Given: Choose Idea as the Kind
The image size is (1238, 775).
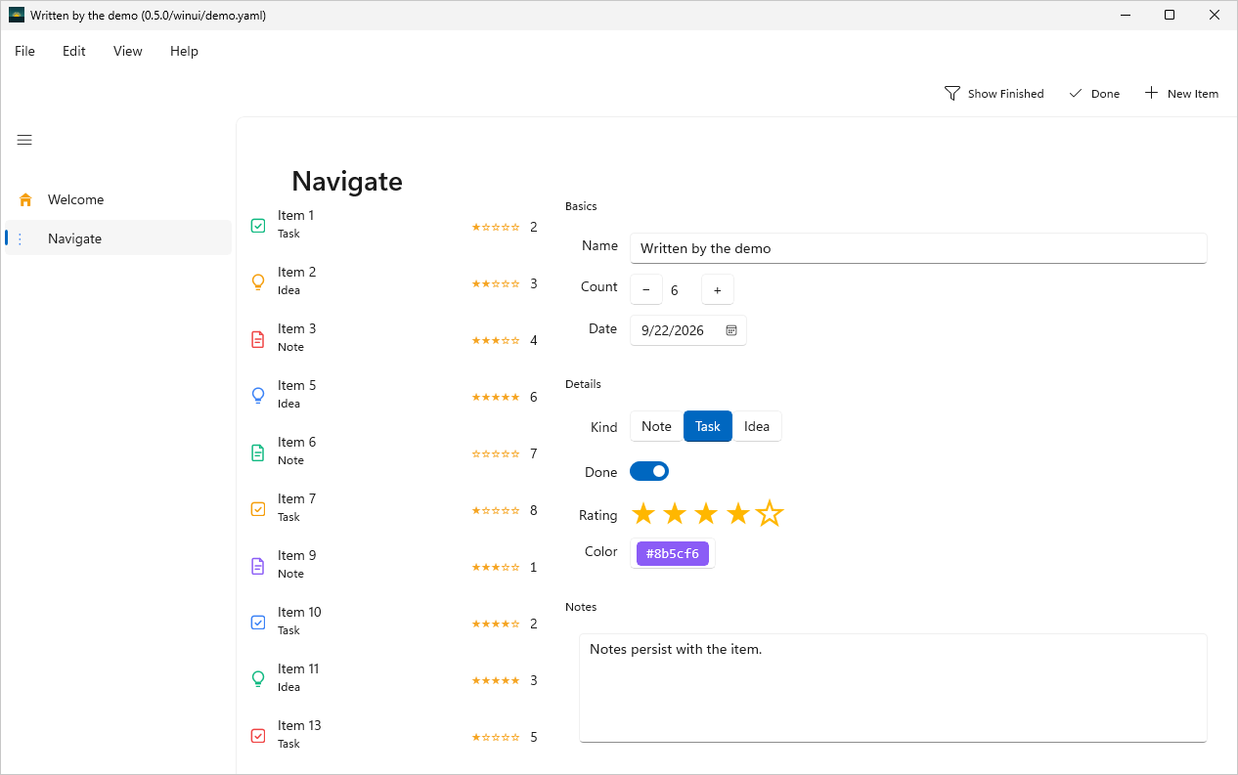Looking at the screenshot, I should (757, 426).
